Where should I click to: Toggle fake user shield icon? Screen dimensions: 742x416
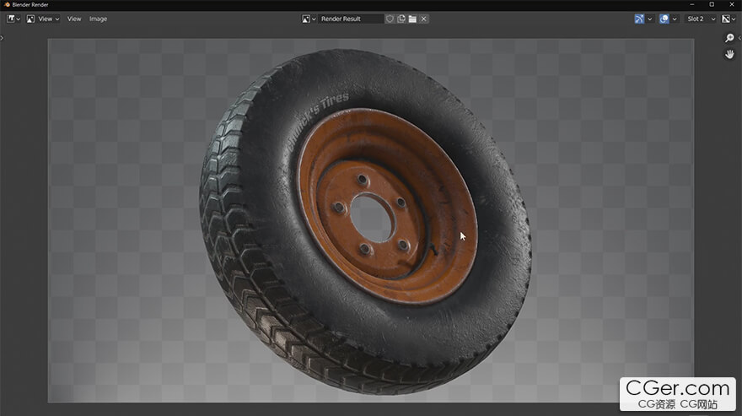(x=390, y=19)
